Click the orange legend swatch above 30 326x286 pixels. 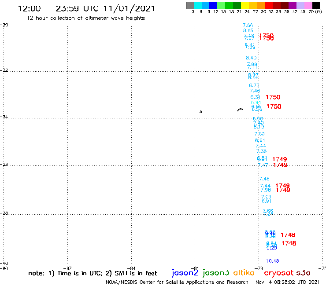coord(261,5)
